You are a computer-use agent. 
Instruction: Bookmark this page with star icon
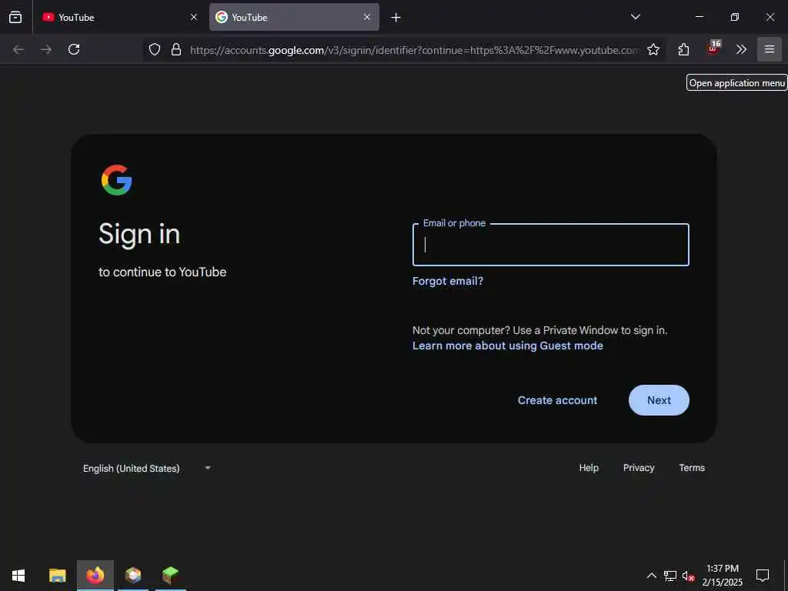(653, 49)
